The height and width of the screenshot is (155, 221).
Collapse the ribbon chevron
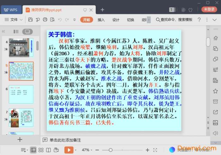click(214, 20)
